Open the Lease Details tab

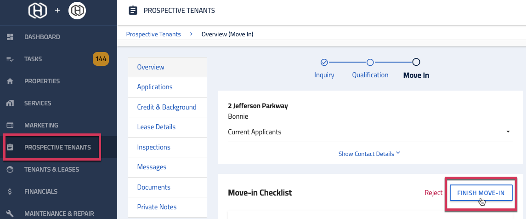point(156,127)
